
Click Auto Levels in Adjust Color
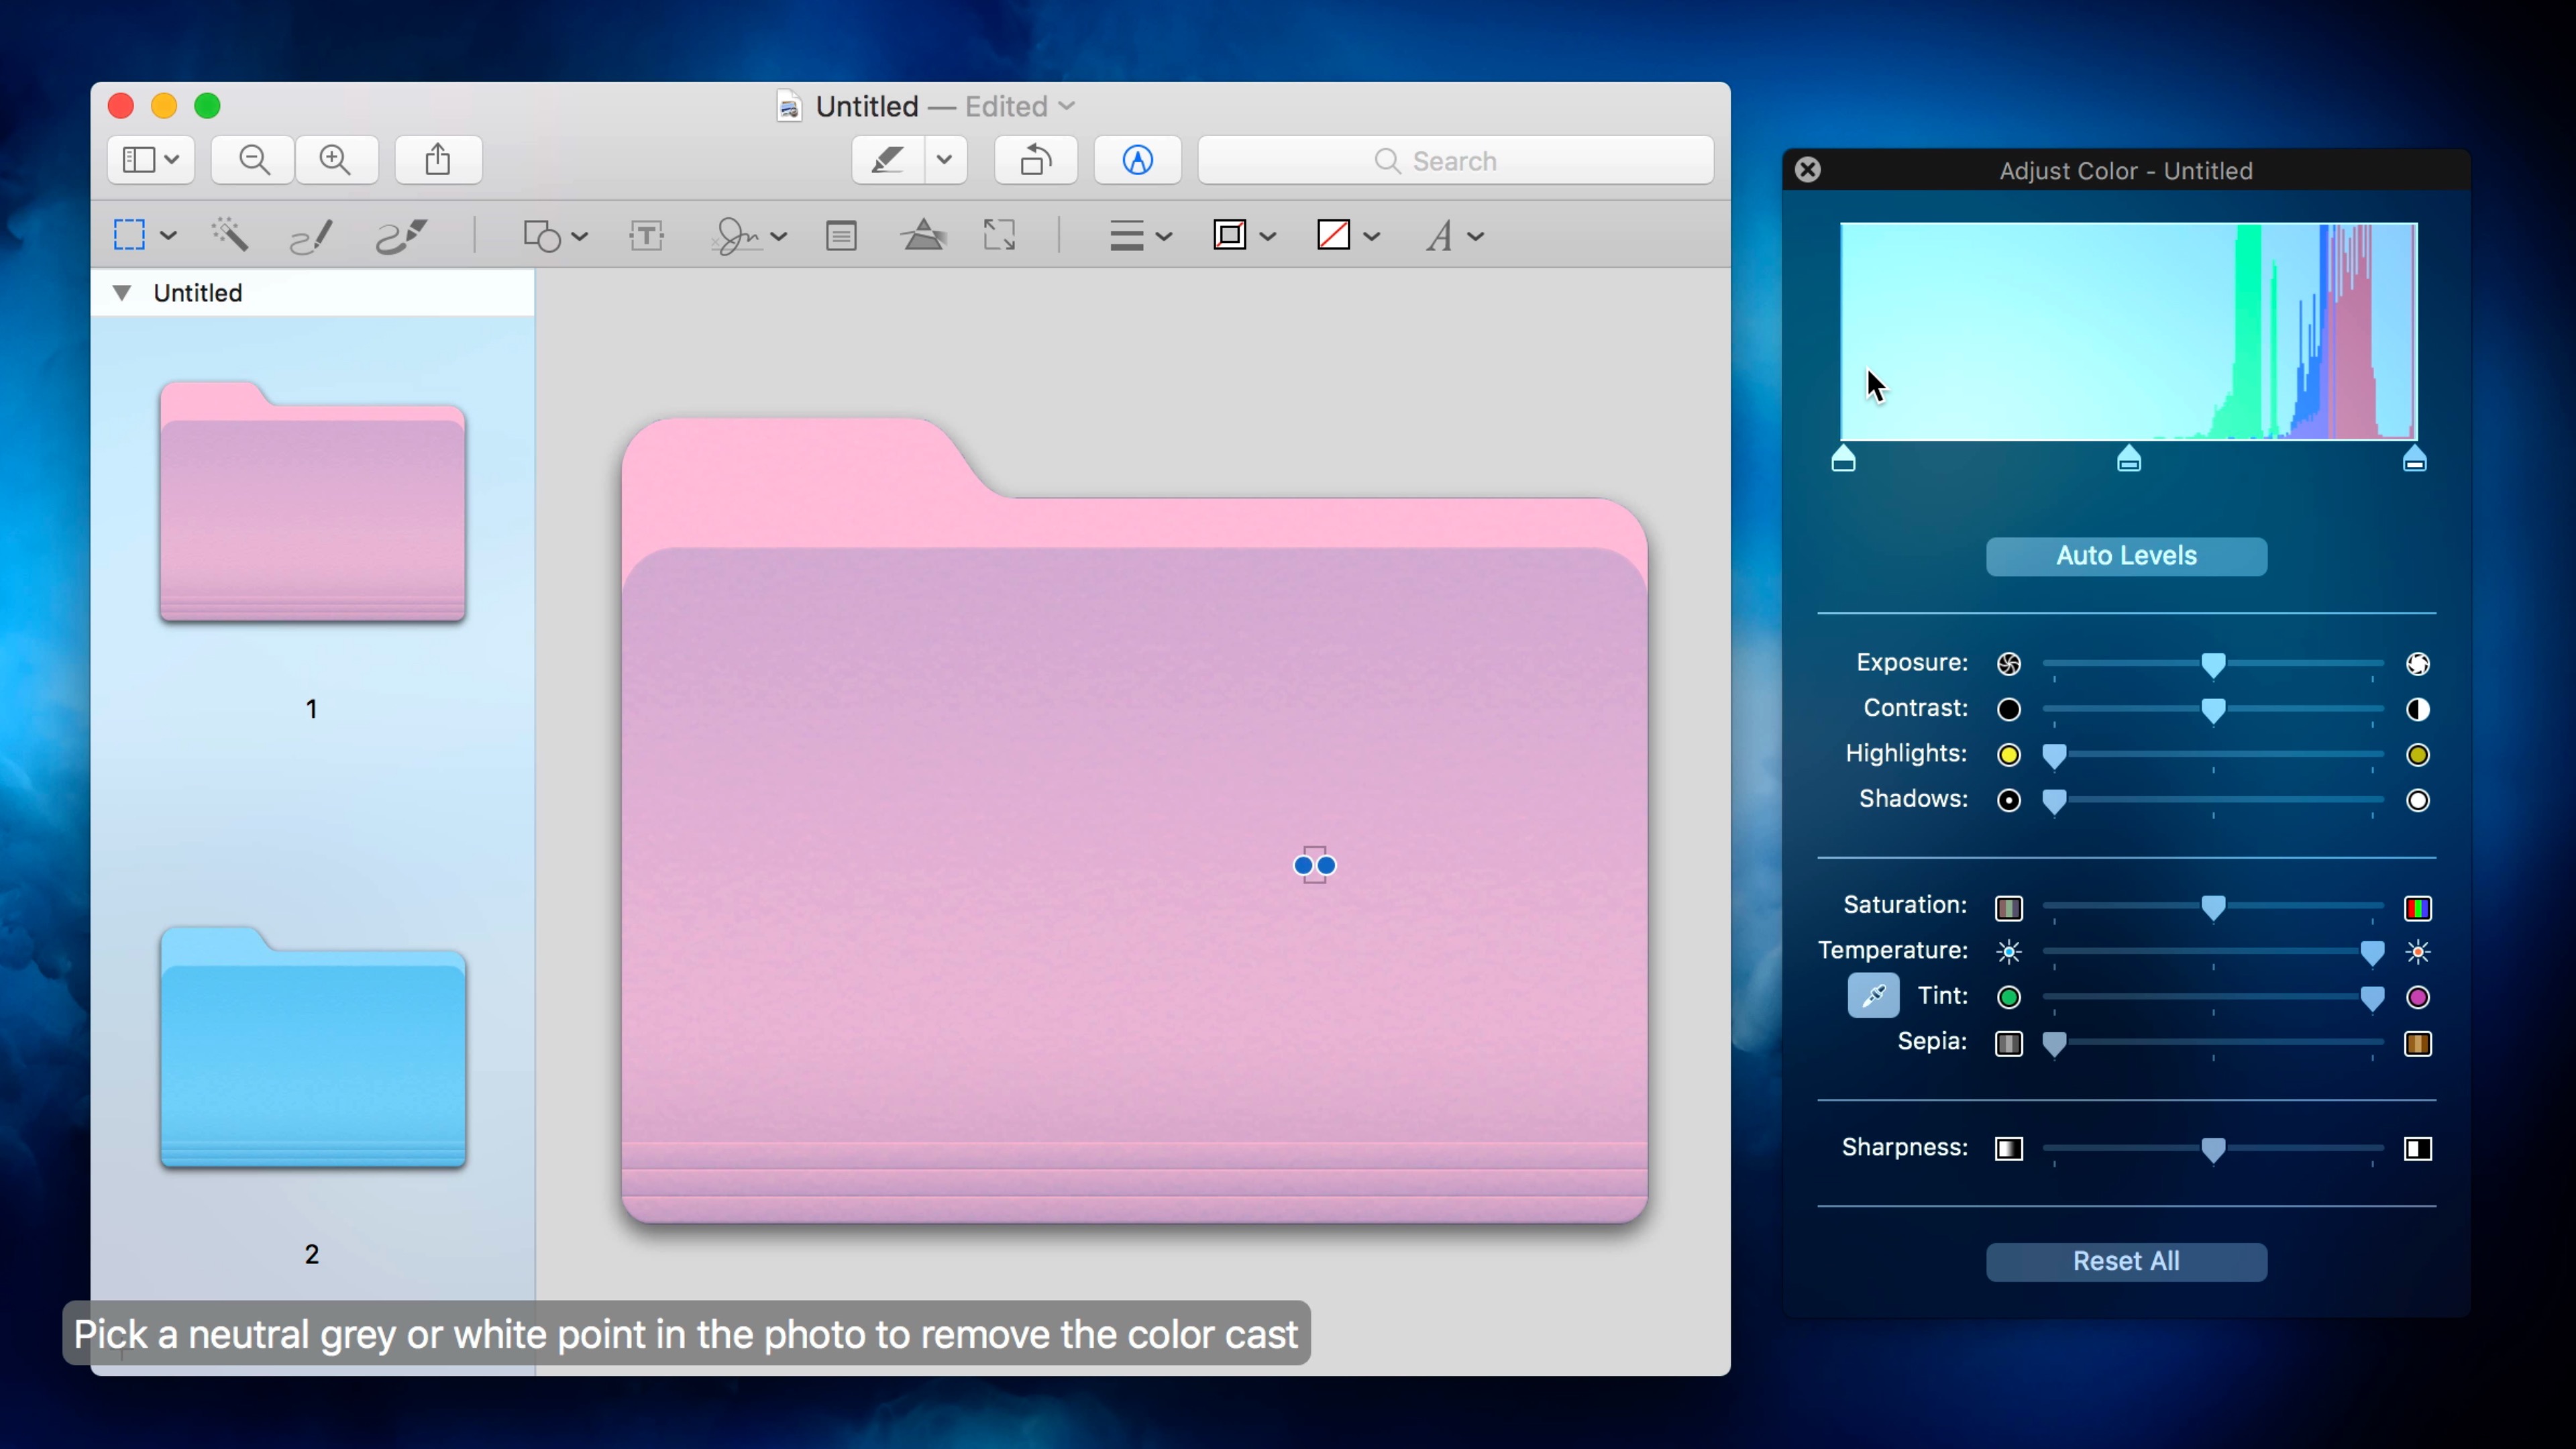[2126, 556]
